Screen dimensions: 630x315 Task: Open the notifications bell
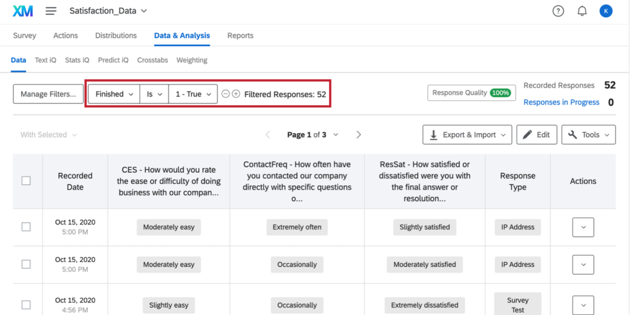click(x=582, y=11)
